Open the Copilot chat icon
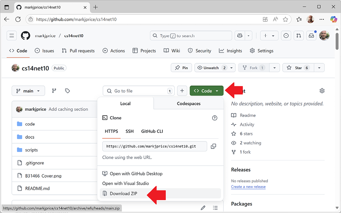This screenshot has width=341, height=213. 240,35
